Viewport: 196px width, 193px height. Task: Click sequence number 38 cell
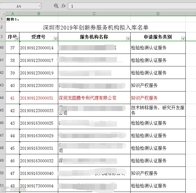point(13,60)
